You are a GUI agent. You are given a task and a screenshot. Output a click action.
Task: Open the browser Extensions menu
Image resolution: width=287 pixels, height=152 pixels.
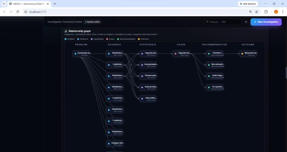pyautogui.click(x=266, y=12)
